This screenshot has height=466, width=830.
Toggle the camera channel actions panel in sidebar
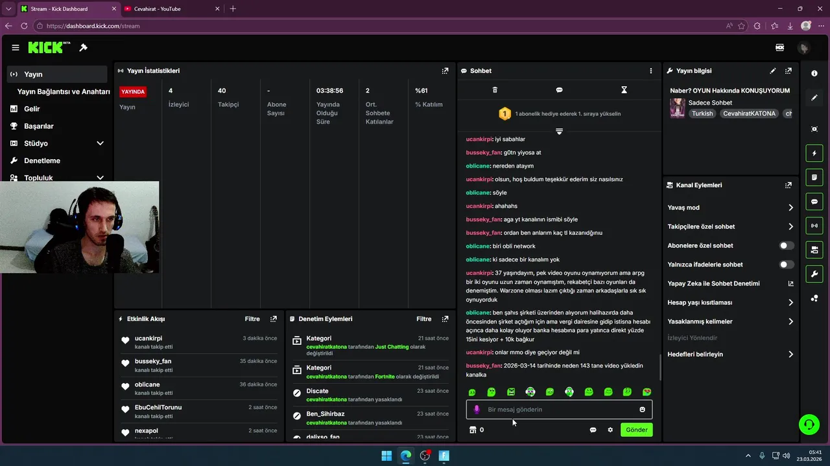tap(814, 250)
